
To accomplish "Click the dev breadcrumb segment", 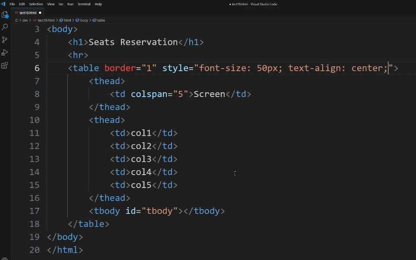I will coord(25,20).
